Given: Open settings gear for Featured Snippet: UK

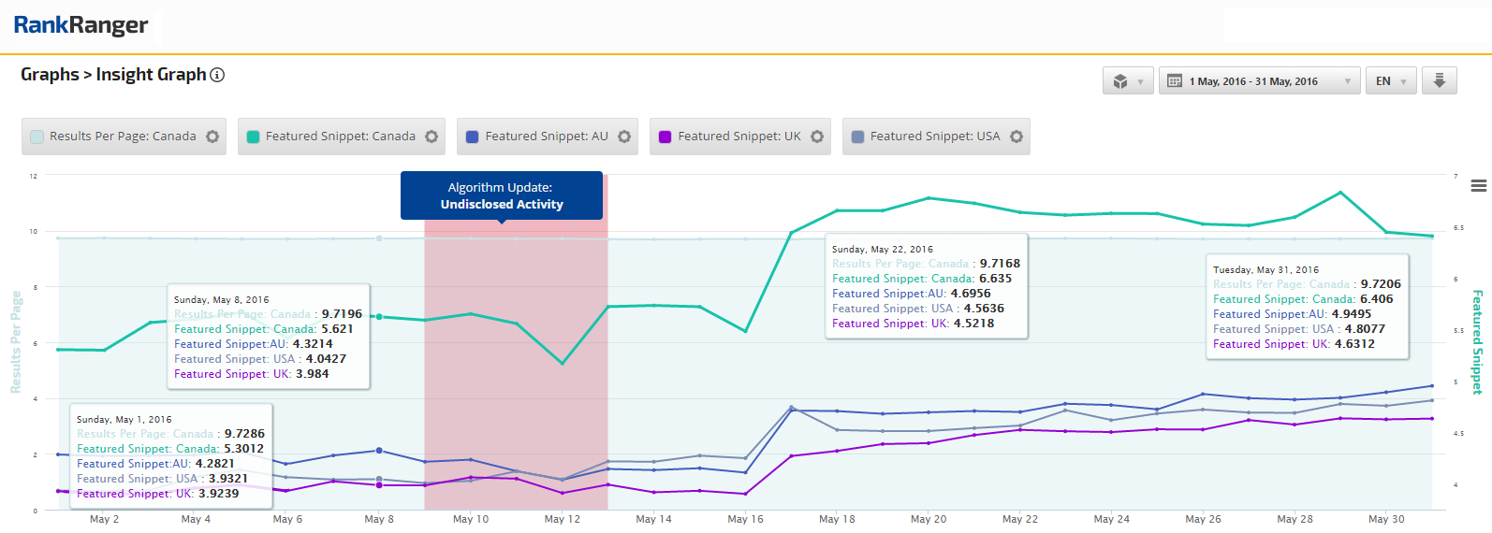Looking at the screenshot, I should [817, 137].
